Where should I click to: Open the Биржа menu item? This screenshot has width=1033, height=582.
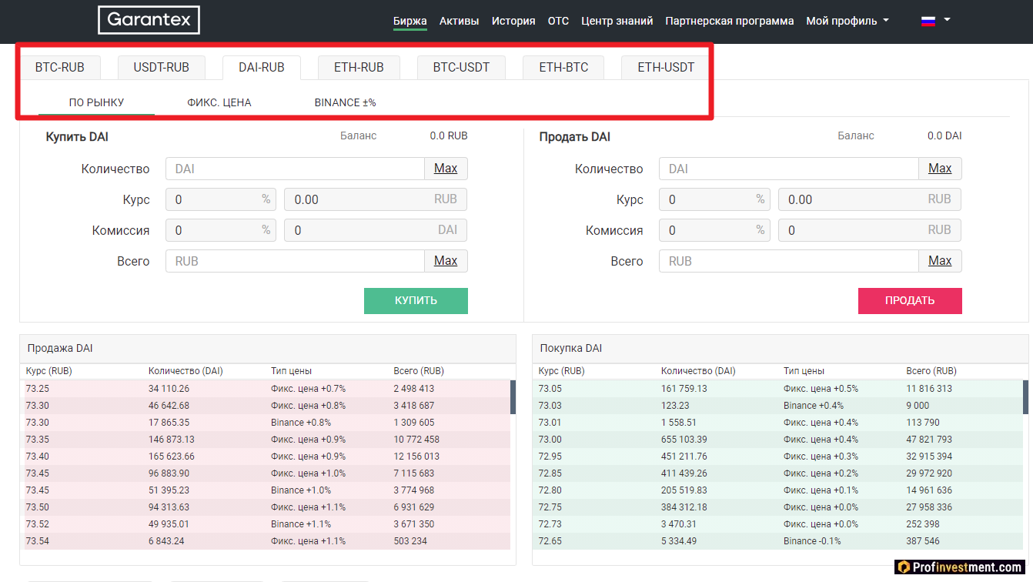click(x=410, y=21)
